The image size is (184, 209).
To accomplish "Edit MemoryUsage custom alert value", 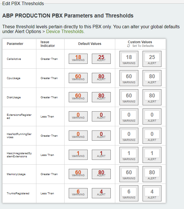I will tap(152, 172).
